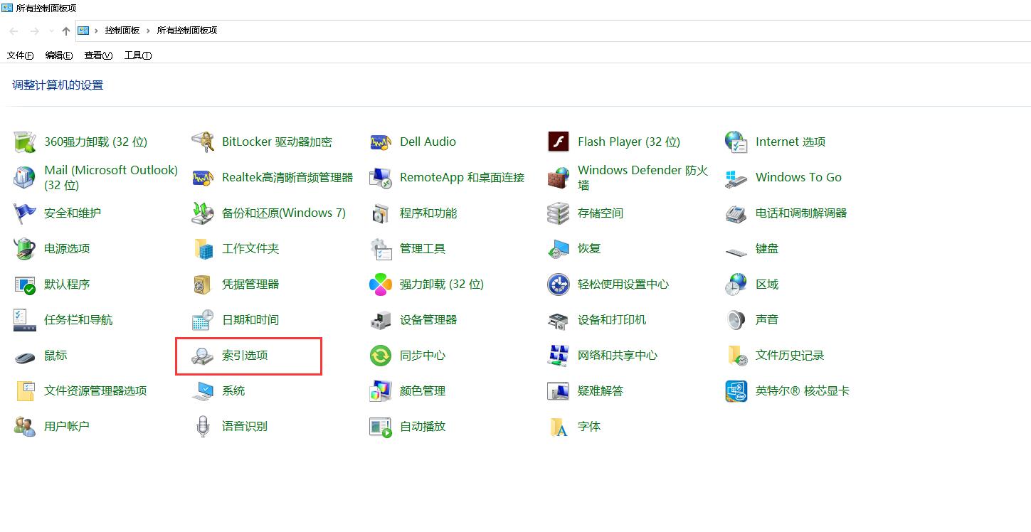Click 控制面板 in the address breadcrumb
Viewport: 1031px width, 532px height.
(122, 31)
